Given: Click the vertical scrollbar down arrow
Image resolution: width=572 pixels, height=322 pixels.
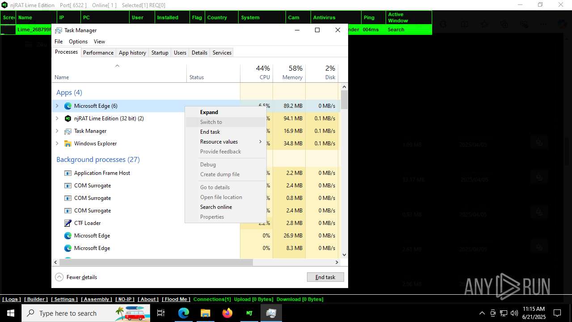Looking at the screenshot, I should 344,255.
